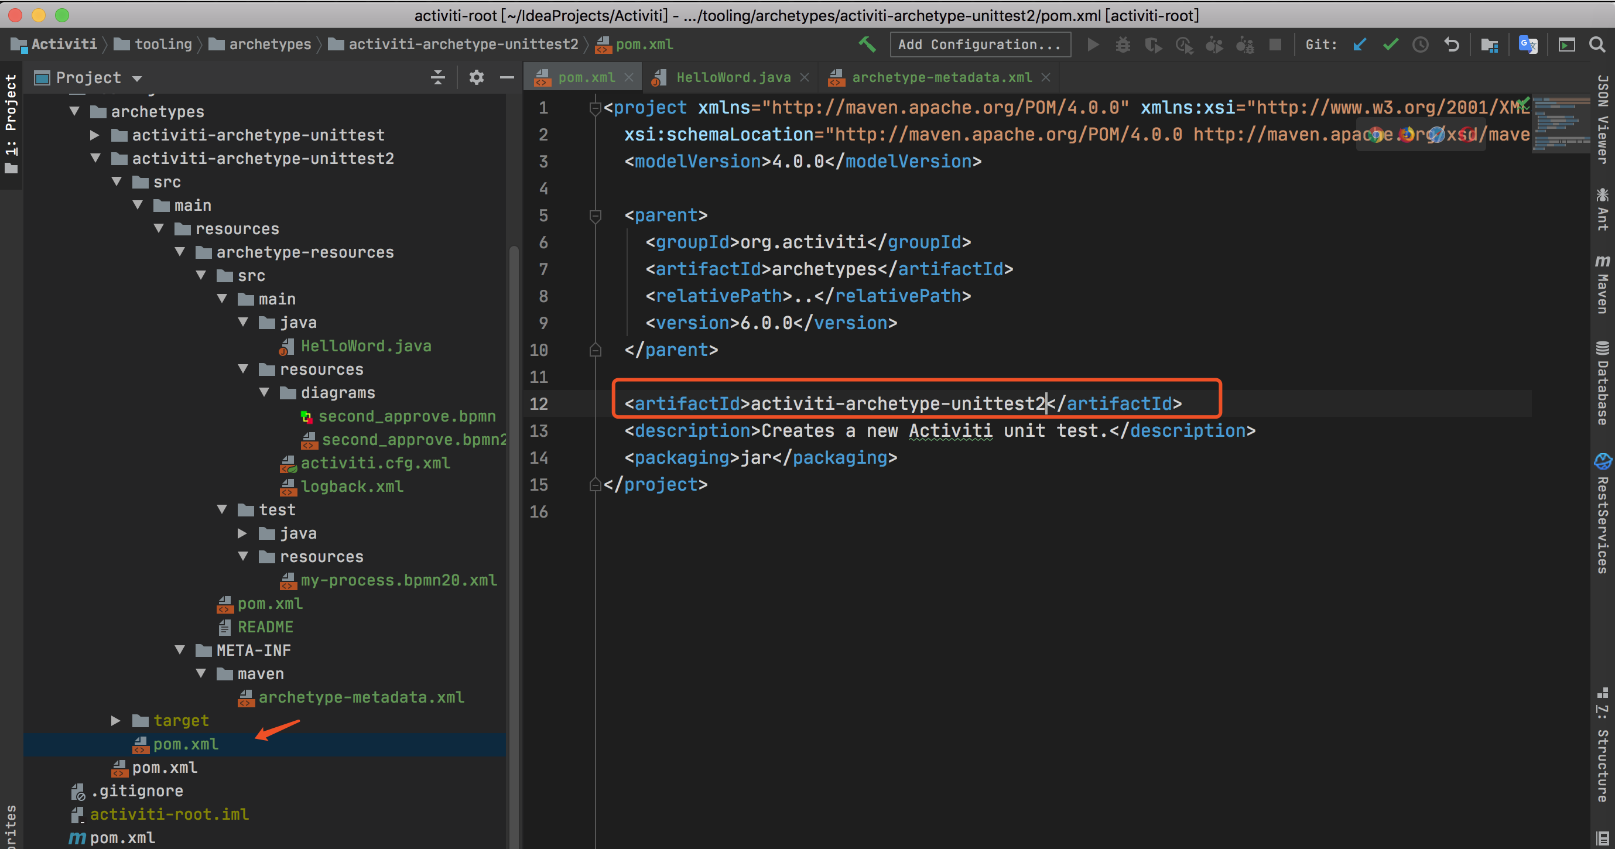The image size is (1615, 849).
Task: Switch to the HelloWord.java tab
Action: 733,77
